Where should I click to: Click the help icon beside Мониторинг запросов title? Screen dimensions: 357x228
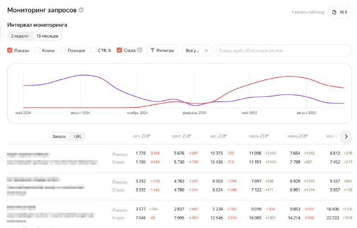(x=81, y=10)
